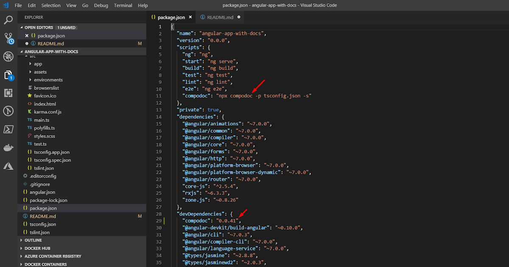Open the Debug menu
This screenshot has width=509, height=267.
click(x=101, y=6)
